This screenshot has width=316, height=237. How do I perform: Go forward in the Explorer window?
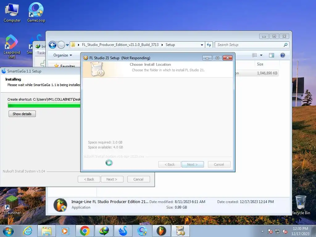click(61, 45)
